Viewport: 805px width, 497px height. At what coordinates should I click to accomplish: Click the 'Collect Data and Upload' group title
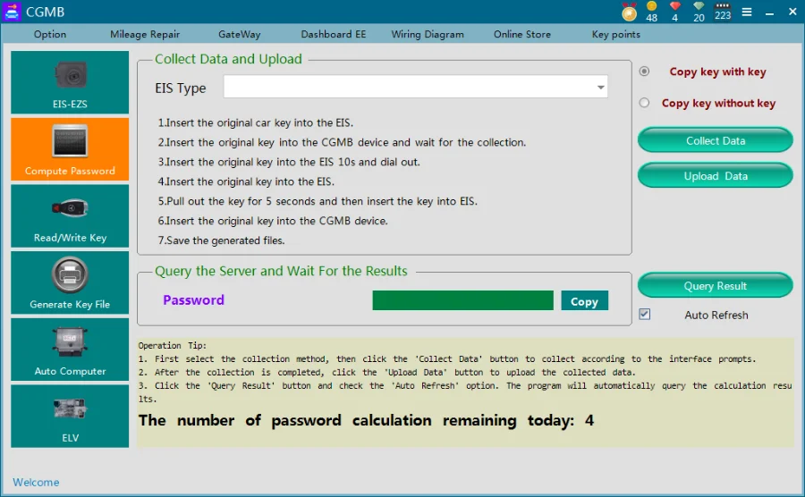click(228, 59)
